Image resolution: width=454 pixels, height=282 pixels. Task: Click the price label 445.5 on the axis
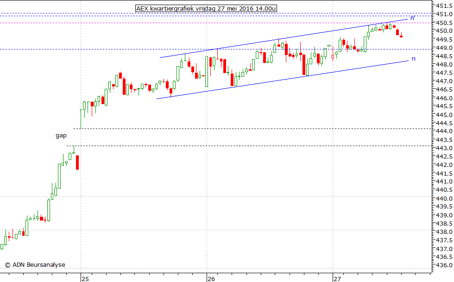pos(445,106)
